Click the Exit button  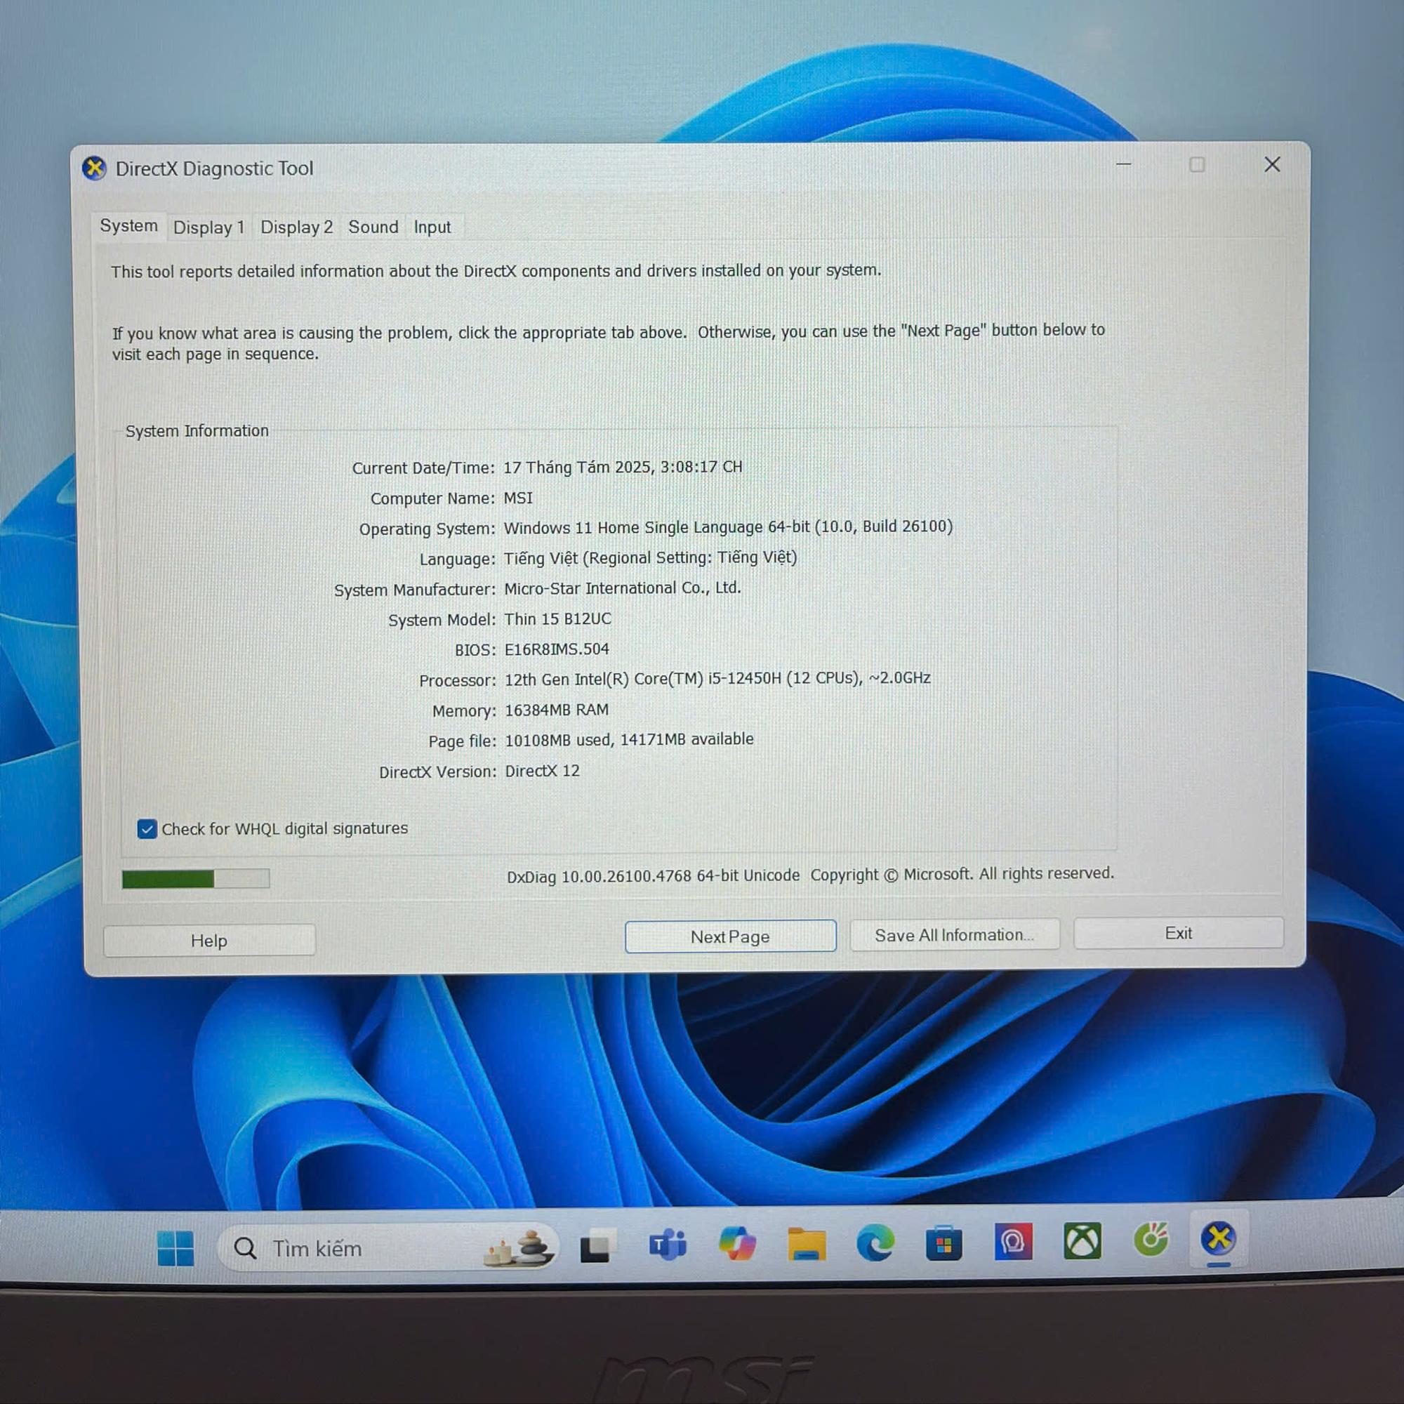click(x=1178, y=933)
